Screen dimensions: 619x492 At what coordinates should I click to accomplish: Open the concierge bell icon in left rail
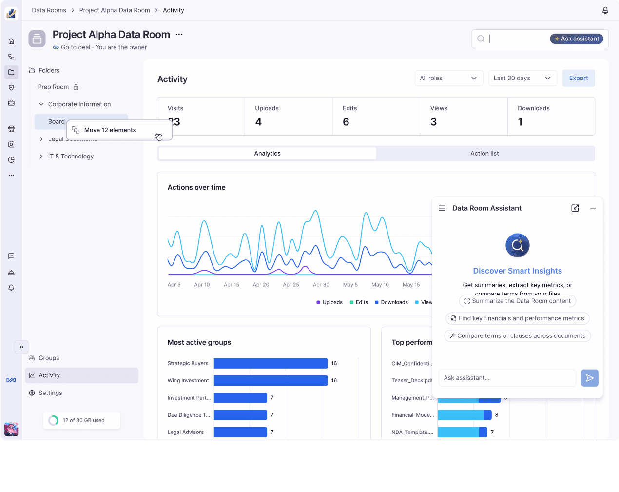(x=11, y=272)
